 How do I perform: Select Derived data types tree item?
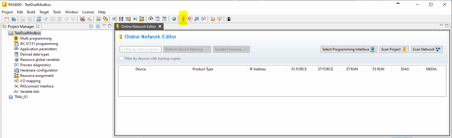[x=34, y=54]
